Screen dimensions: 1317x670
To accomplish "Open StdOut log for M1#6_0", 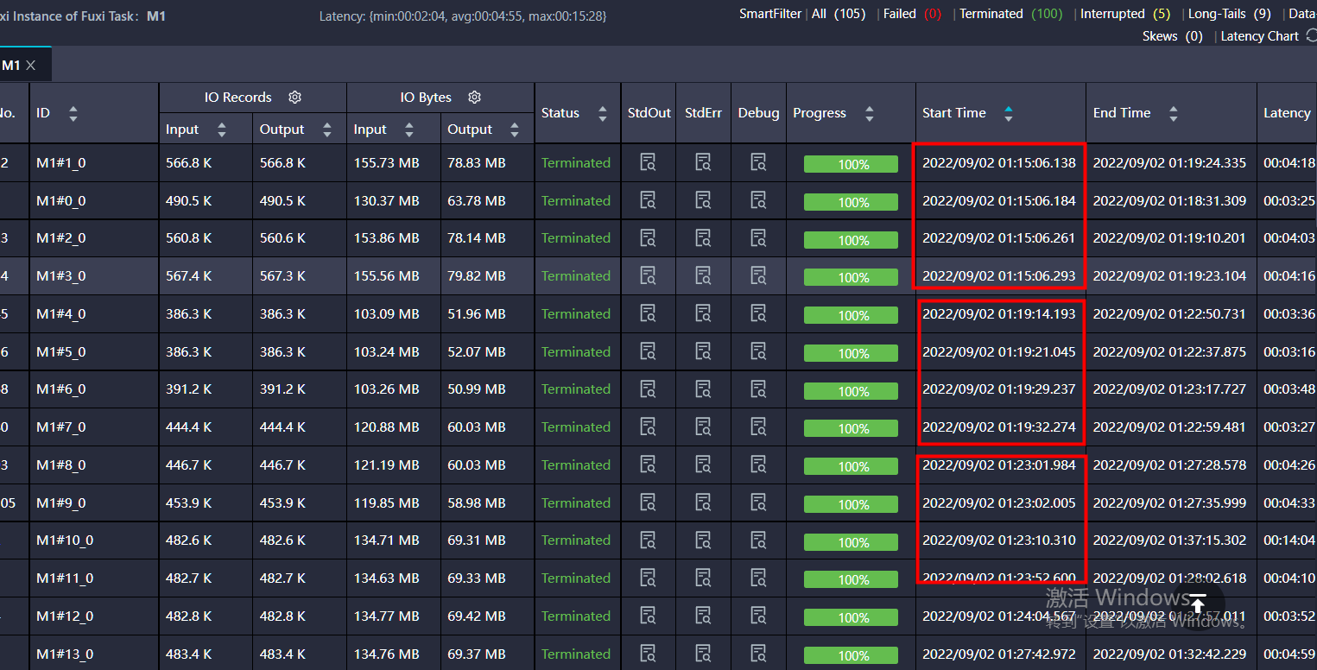I will tap(648, 389).
